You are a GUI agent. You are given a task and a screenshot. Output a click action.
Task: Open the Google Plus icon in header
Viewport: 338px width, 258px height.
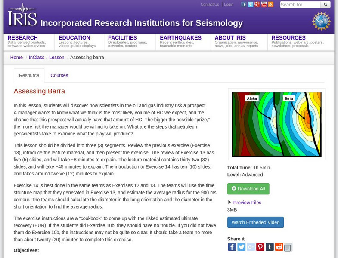point(257,4)
